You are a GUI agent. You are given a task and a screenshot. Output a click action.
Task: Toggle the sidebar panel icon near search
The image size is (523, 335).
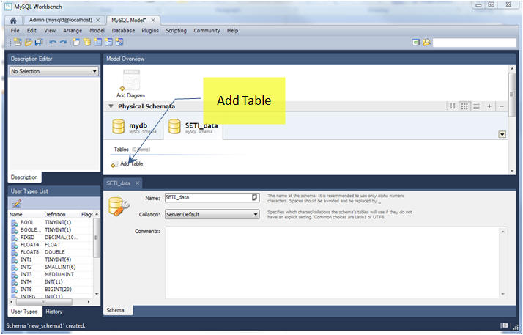click(415, 43)
